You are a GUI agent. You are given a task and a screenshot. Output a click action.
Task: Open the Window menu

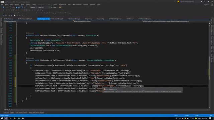pos(93,5)
